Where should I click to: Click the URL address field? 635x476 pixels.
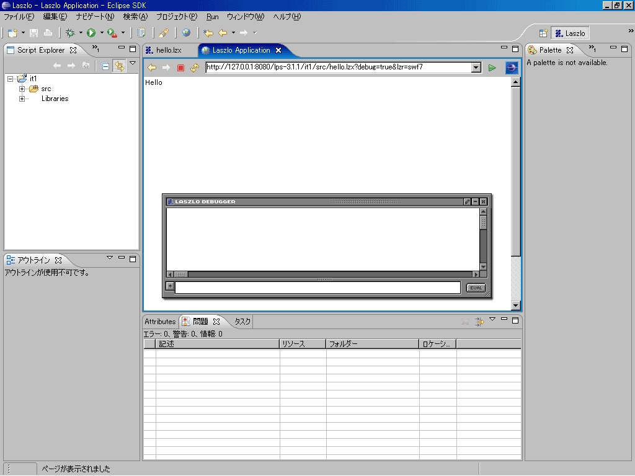point(339,67)
